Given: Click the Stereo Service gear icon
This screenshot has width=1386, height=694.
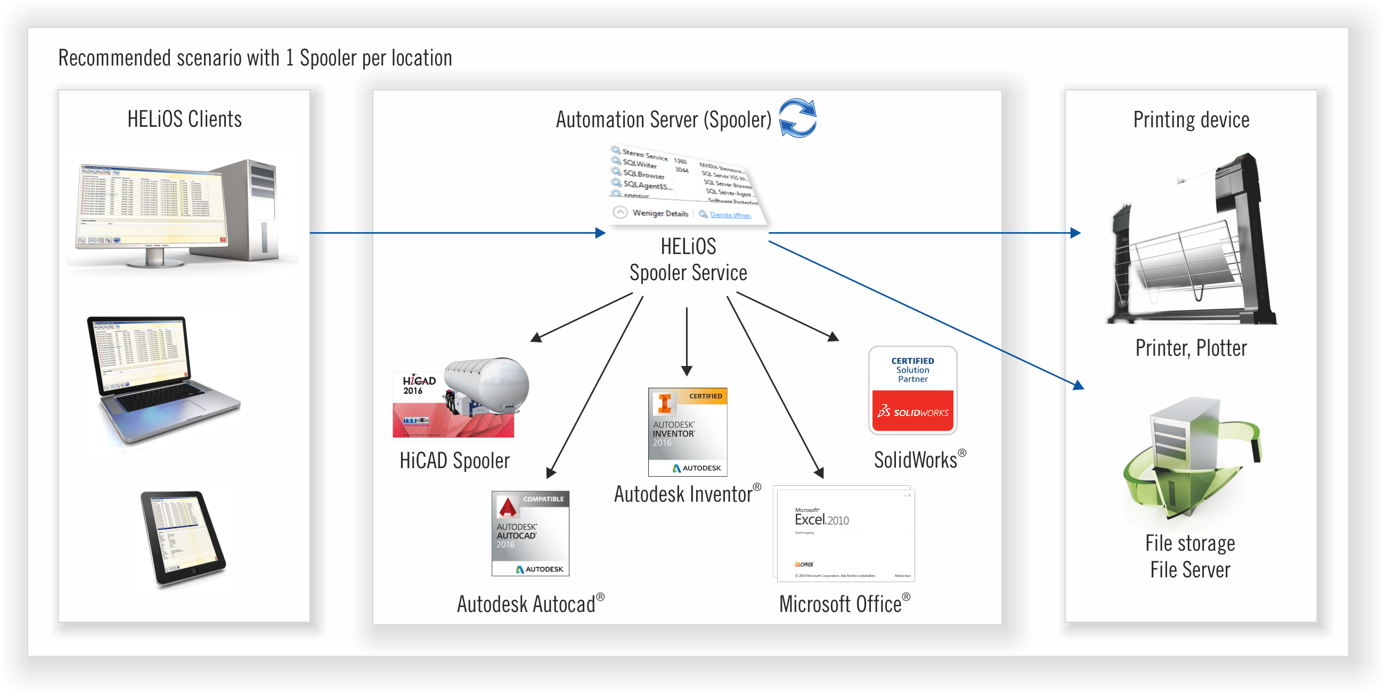Looking at the screenshot, I should click(616, 150).
